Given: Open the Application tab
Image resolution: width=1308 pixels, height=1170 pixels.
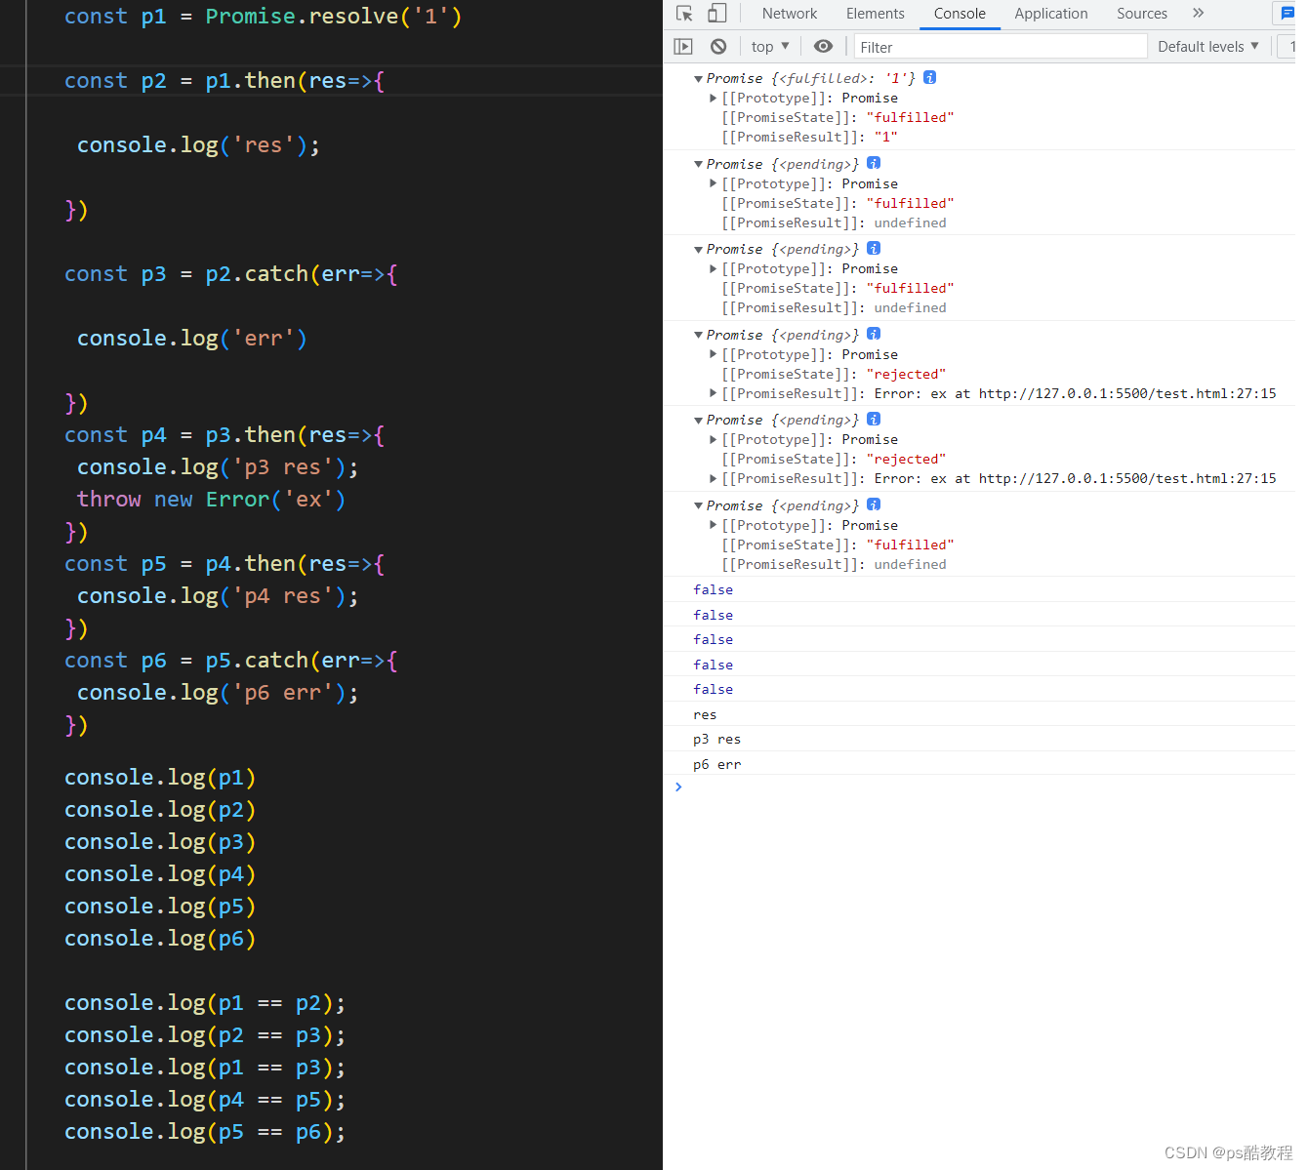Looking at the screenshot, I should 1051,14.
